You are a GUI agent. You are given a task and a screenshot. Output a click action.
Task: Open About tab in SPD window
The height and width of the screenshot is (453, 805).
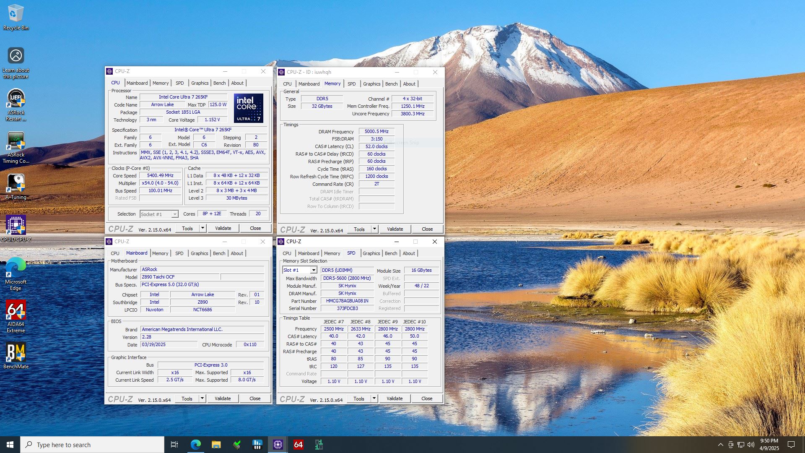click(x=409, y=253)
